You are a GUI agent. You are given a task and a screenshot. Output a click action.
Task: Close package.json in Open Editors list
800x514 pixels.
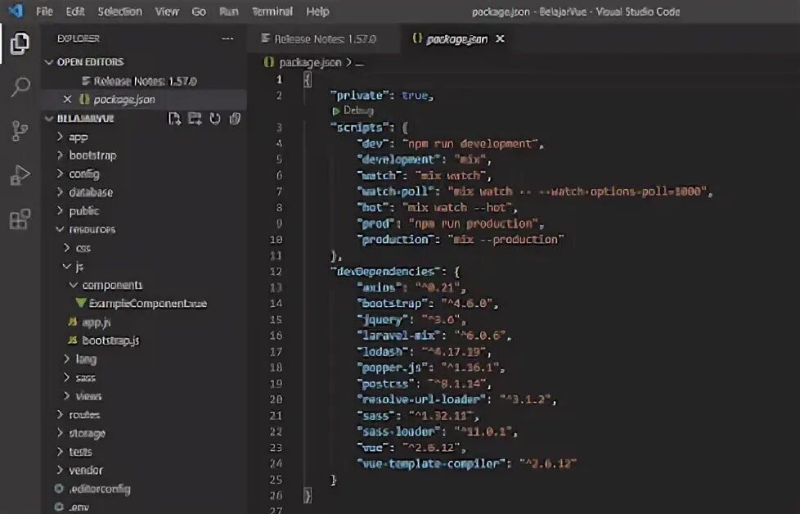click(67, 99)
